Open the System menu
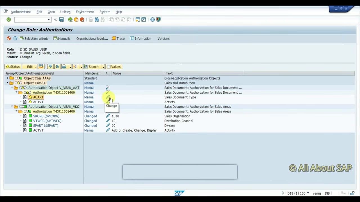This screenshot has width=360, height=202. click(105, 12)
